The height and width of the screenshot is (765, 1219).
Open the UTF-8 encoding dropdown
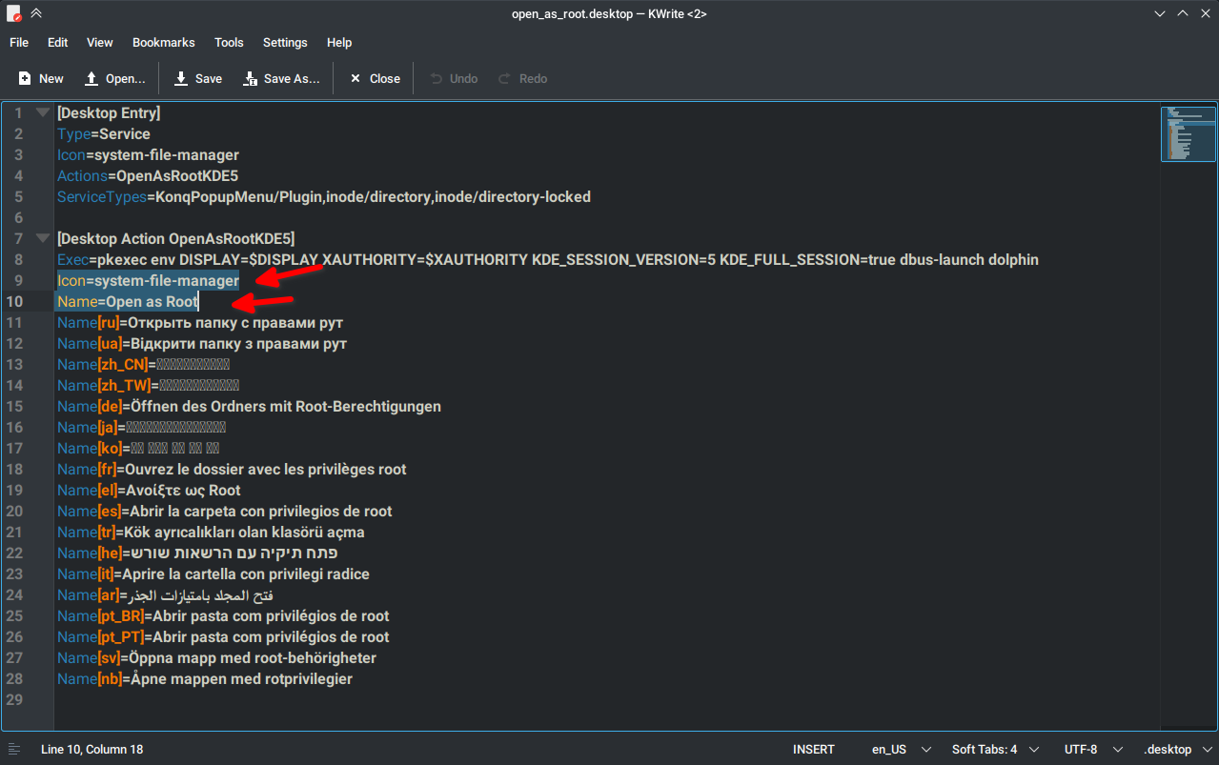click(1094, 750)
